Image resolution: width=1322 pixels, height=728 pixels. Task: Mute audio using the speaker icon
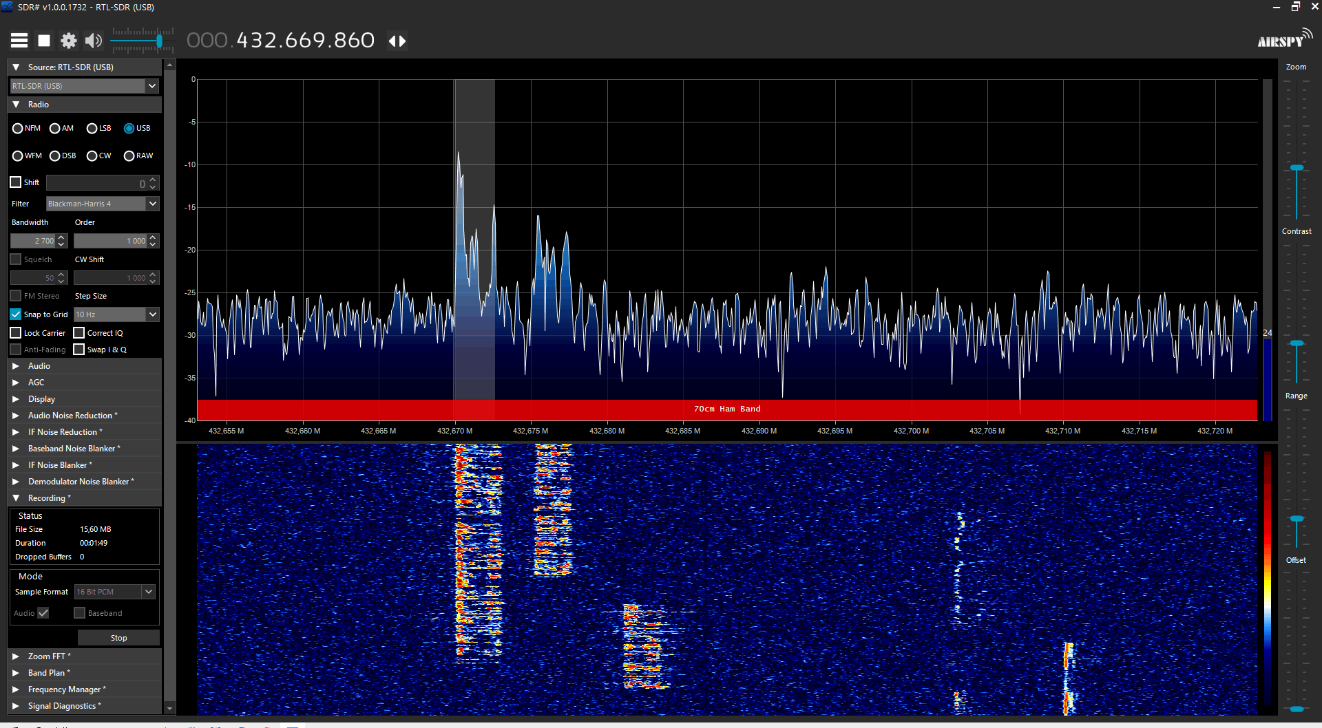pyautogui.click(x=93, y=41)
